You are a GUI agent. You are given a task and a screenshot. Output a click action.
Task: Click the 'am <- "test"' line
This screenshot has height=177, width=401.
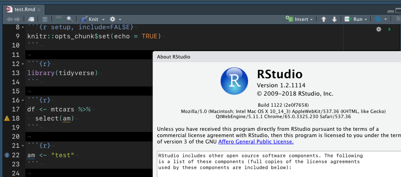(51, 155)
